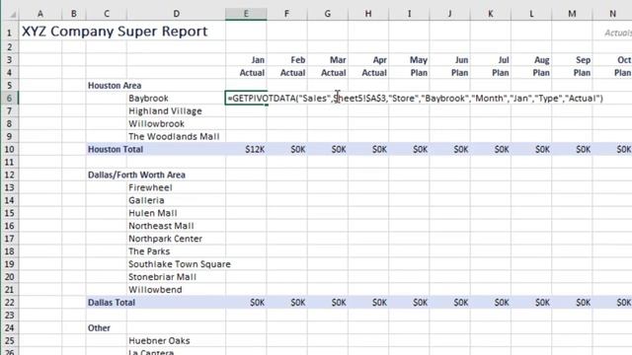Image resolution: width=632 pixels, height=355 pixels.
Task: Click the Actual label under Apr
Action: (x=374, y=73)
